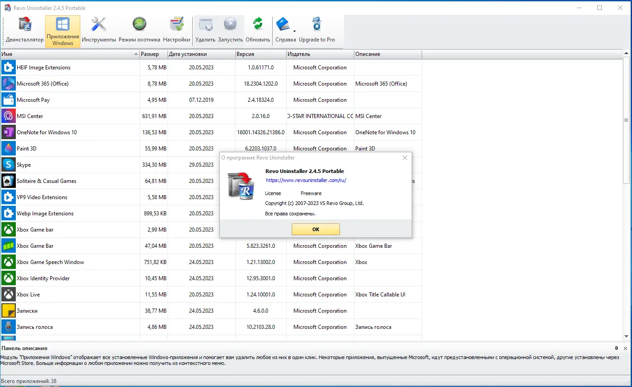
Task: Select the 'Xbox Identity Provider' name
Action: pyautogui.click(x=43, y=278)
